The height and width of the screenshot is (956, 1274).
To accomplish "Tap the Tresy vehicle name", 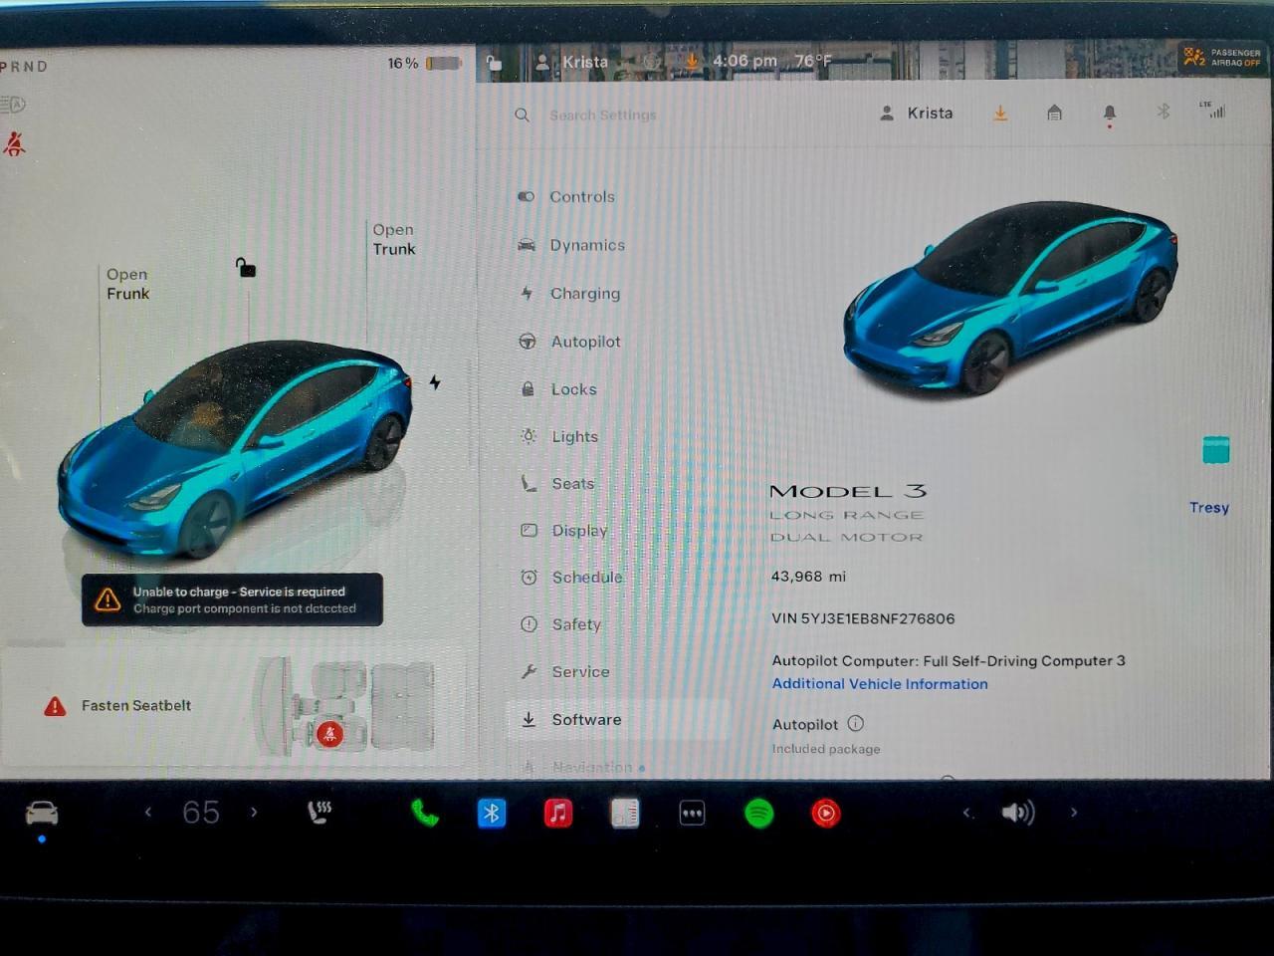I will click(x=1209, y=508).
